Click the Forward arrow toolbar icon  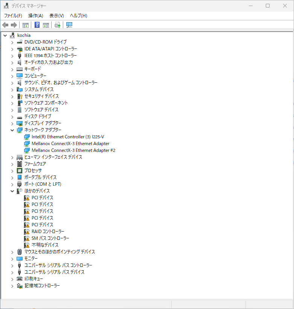(x=14, y=25)
